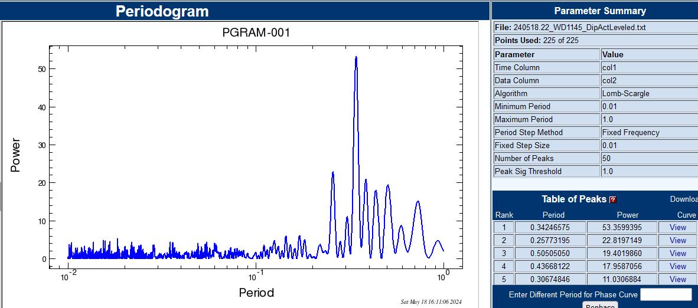Image resolution: width=698 pixels, height=308 pixels.
Task: Click the Data Column value col2
Action: pos(609,81)
